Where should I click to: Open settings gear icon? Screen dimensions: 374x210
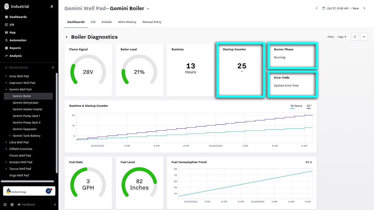pos(5,204)
